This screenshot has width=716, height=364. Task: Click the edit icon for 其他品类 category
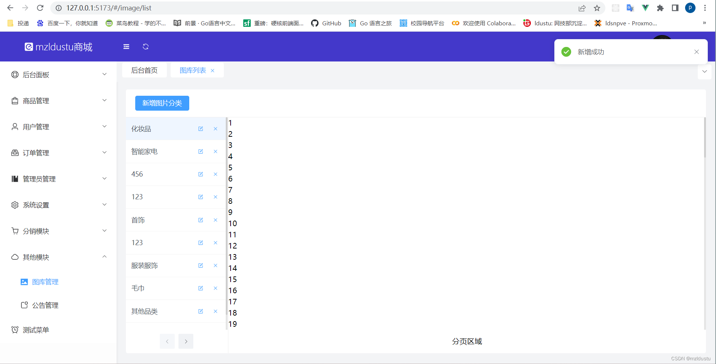pos(200,311)
